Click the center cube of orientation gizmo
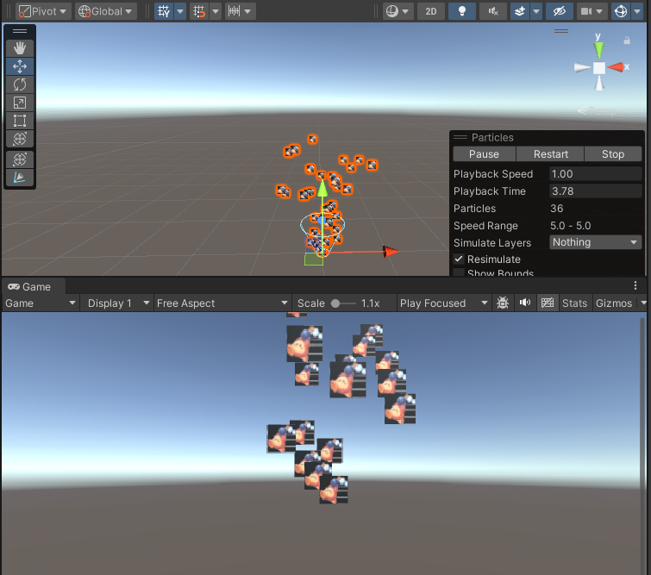This screenshot has width=651, height=575. pos(598,67)
